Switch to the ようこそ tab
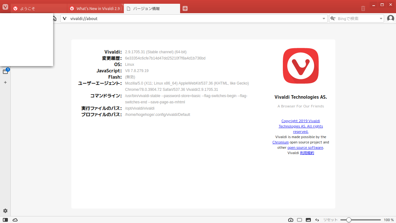This screenshot has height=223, width=396. click(39, 8)
